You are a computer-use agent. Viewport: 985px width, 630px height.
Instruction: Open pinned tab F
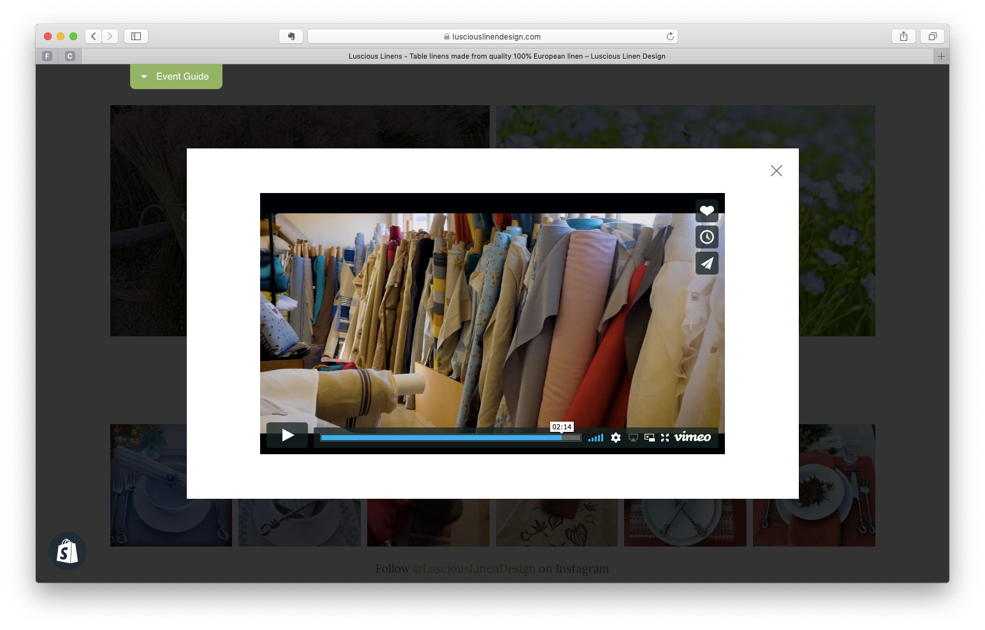click(x=47, y=56)
